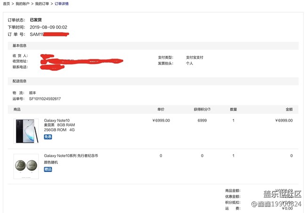Click the blue 赠品 badge
The width and height of the screenshot is (306, 213).
coord(48,169)
